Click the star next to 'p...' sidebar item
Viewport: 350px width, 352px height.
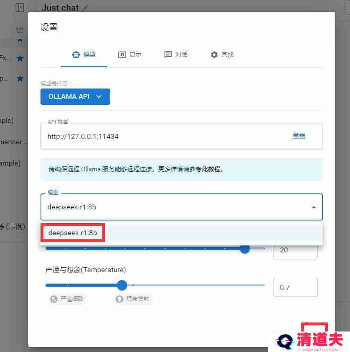coord(20,78)
